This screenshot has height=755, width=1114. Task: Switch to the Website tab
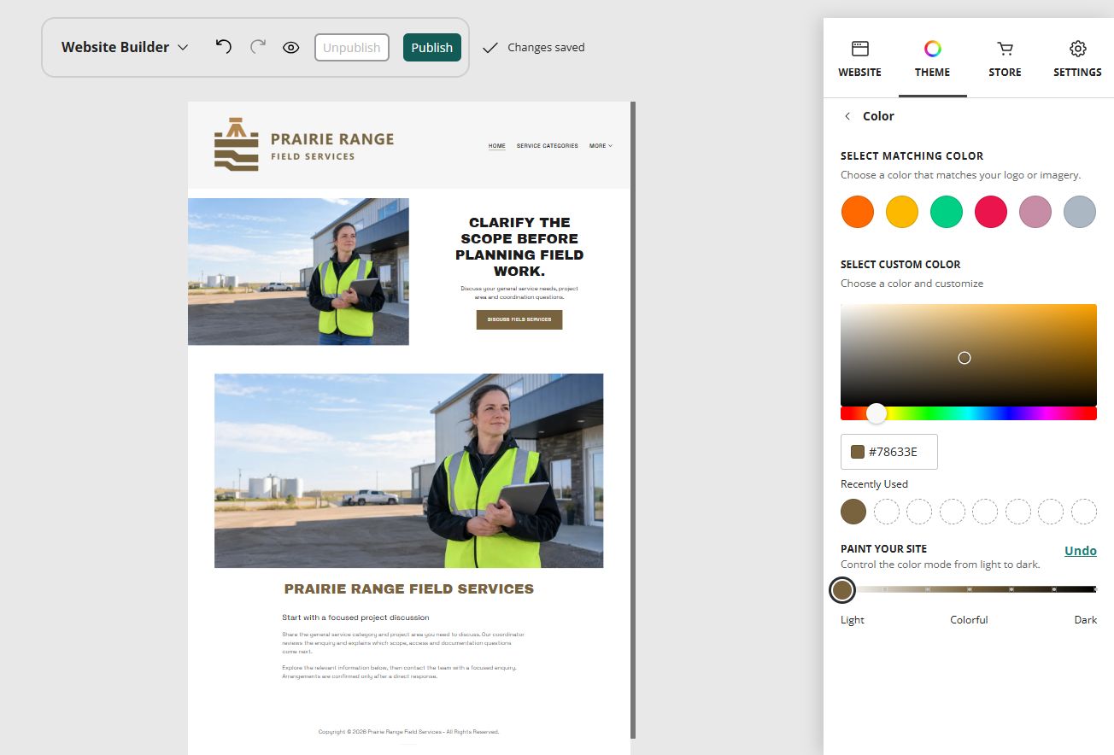tap(859, 59)
